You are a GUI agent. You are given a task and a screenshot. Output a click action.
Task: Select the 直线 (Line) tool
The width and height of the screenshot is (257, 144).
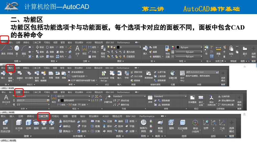3,50
